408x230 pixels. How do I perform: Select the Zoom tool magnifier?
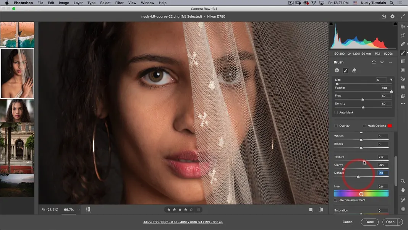click(403, 181)
